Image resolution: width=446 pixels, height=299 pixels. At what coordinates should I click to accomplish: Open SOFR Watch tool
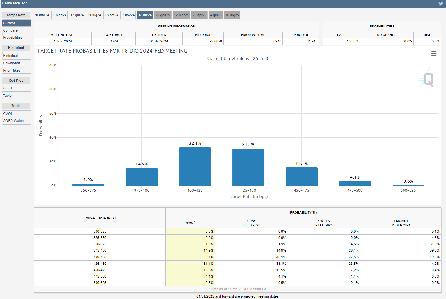coord(16,121)
